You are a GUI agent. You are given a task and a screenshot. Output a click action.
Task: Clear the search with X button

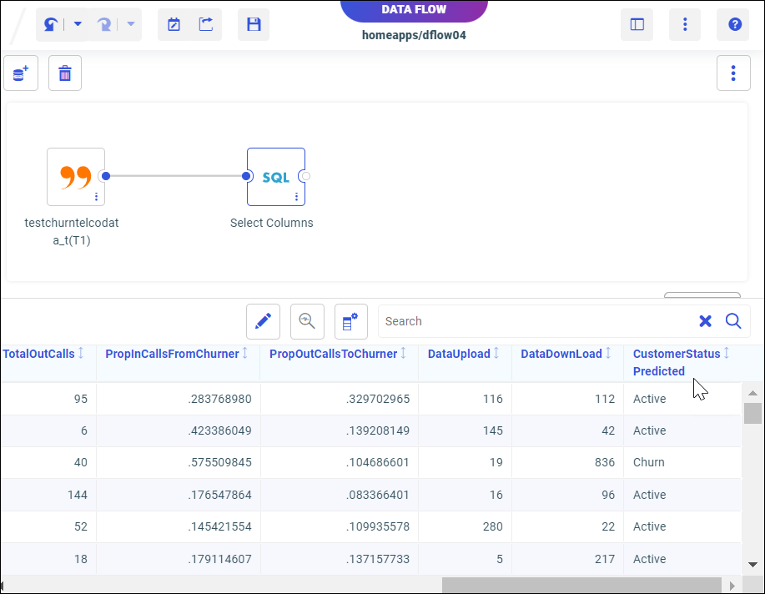pyautogui.click(x=705, y=321)
